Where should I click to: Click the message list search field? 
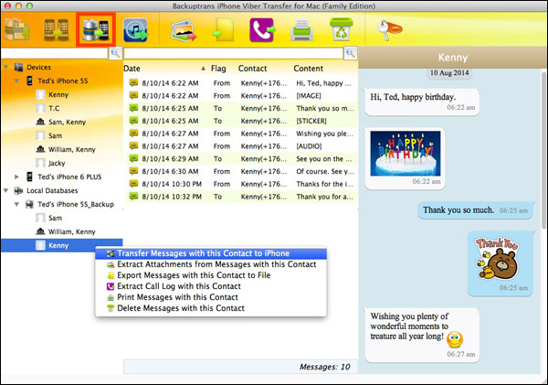click(x=234, y=53)
